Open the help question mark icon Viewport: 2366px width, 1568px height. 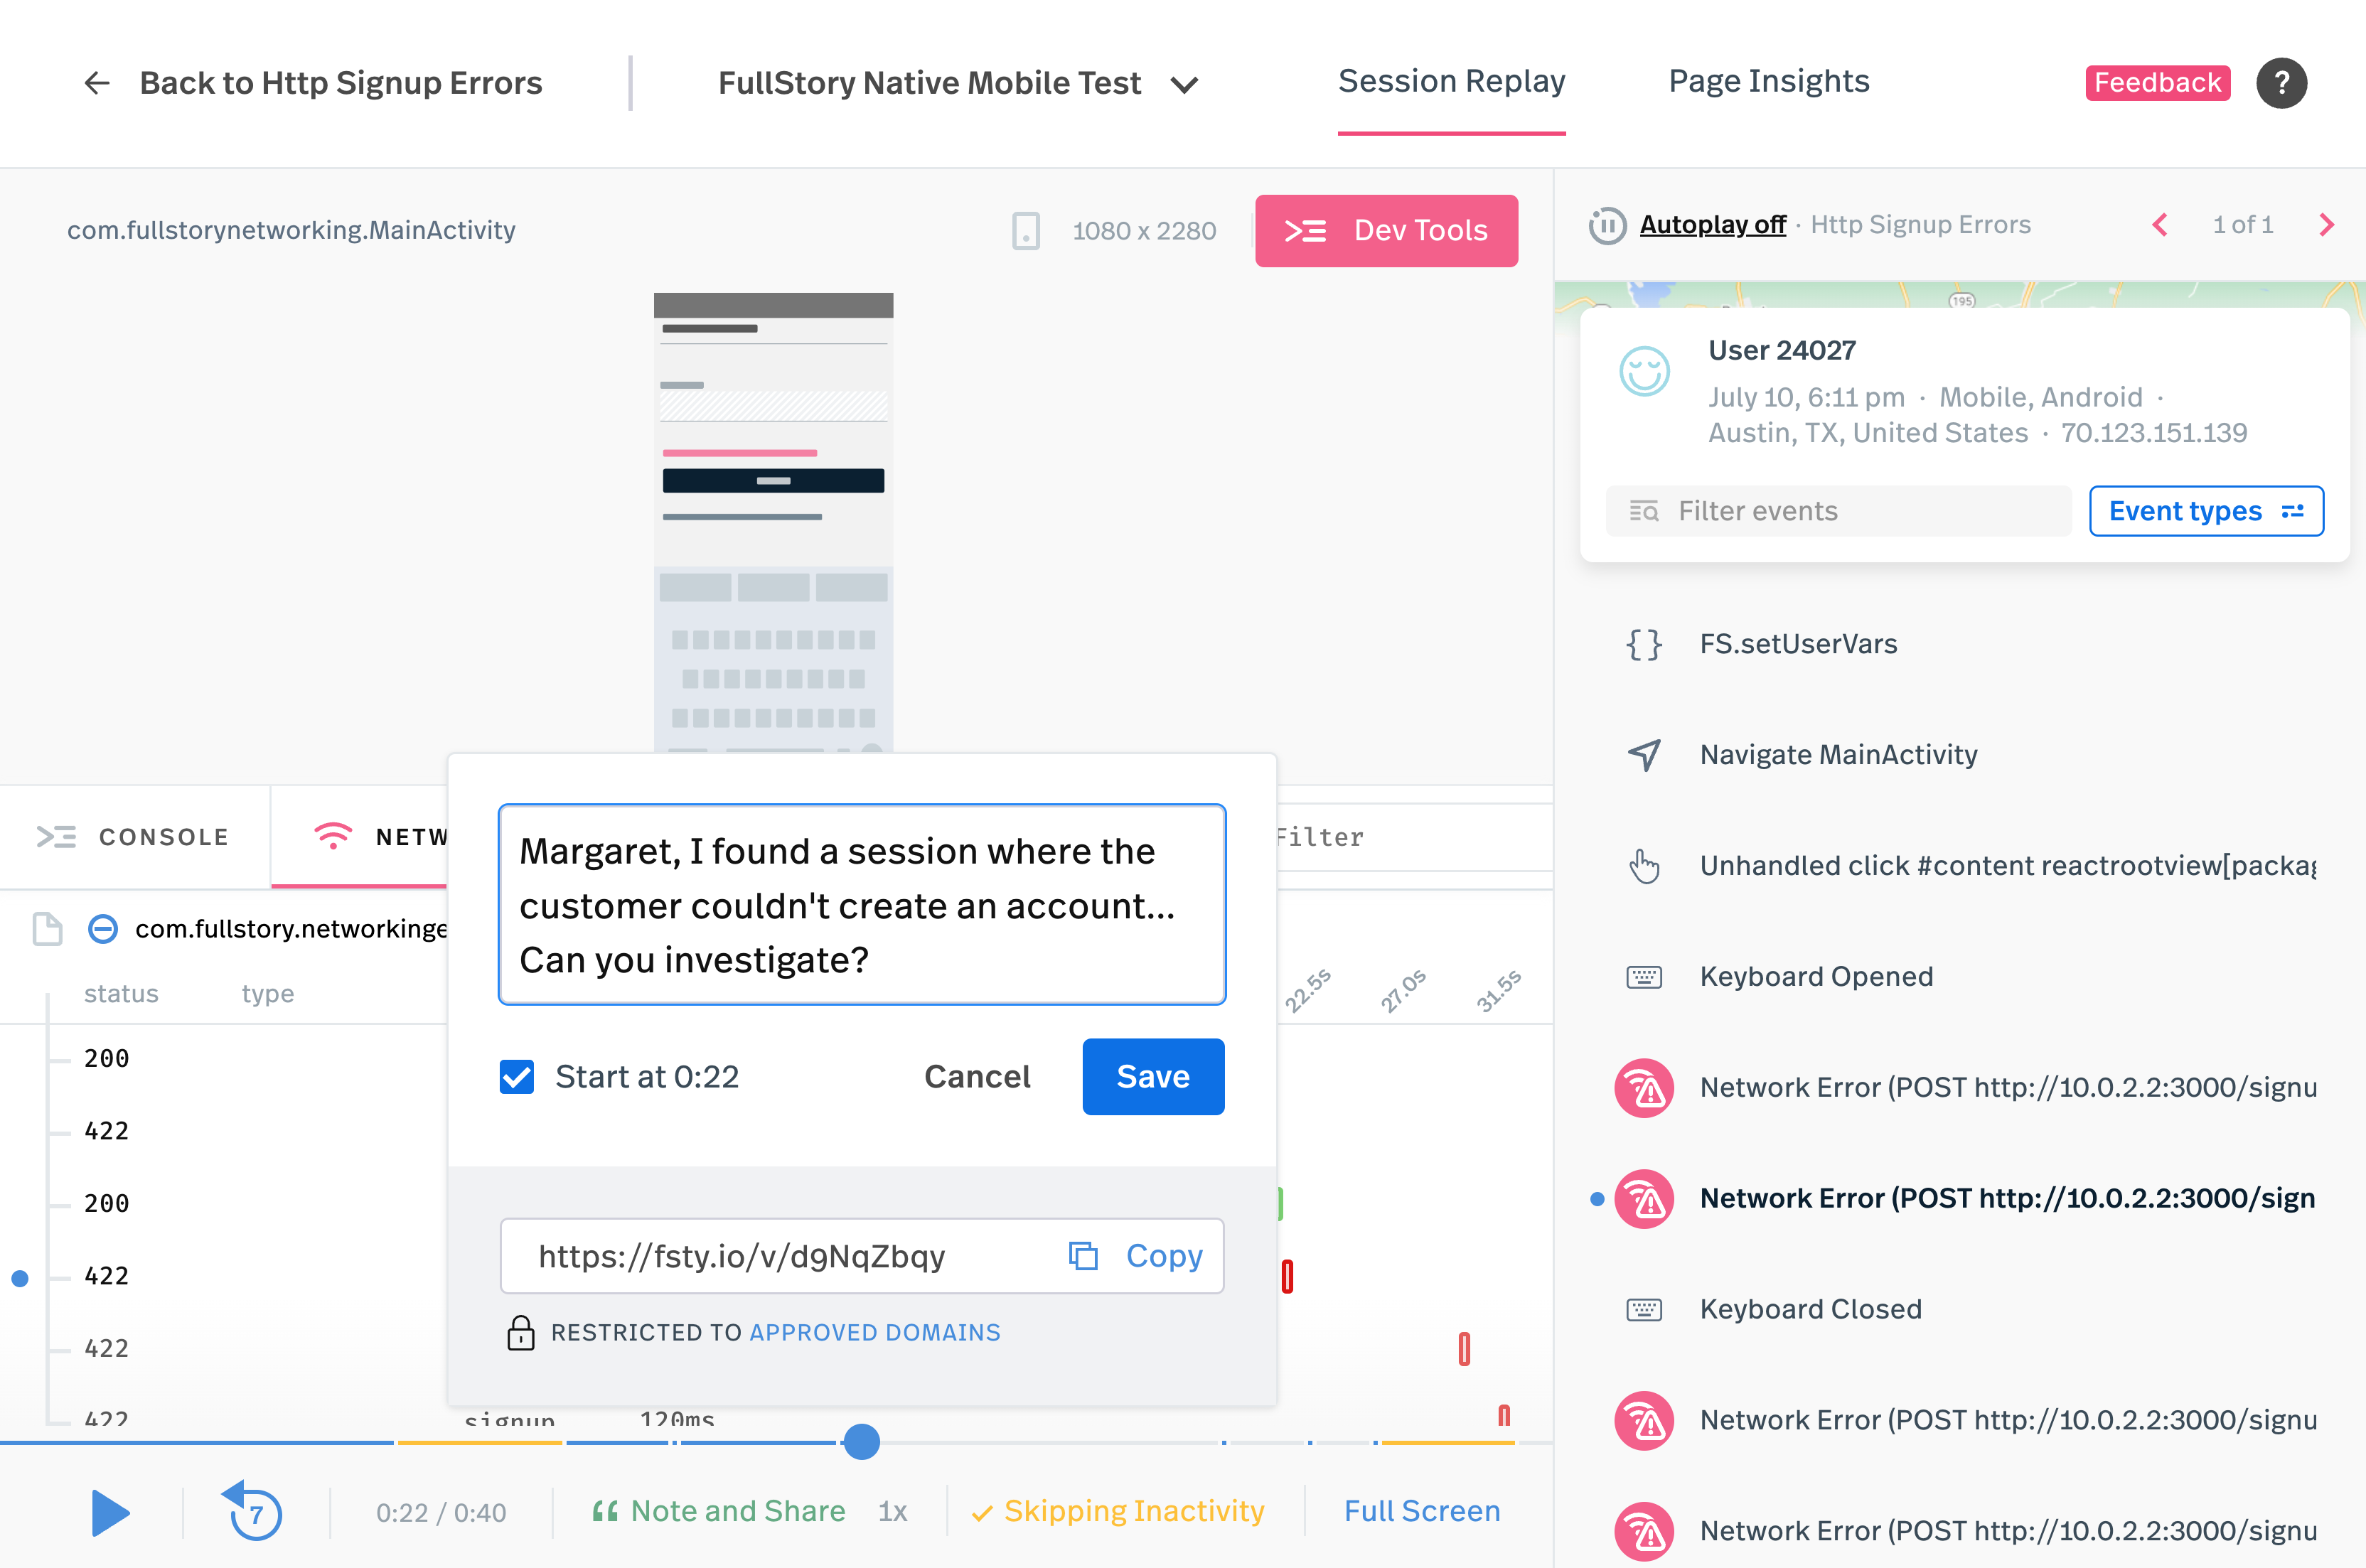(x=2281, y=83)
